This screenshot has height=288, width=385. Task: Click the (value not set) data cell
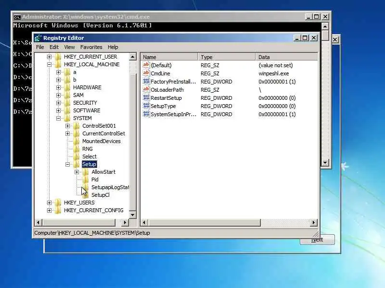click(275, 65)
